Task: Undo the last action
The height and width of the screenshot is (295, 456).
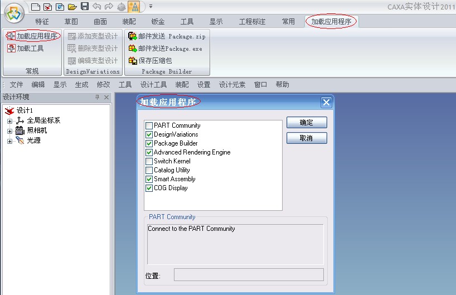Action: pos(96,6)
